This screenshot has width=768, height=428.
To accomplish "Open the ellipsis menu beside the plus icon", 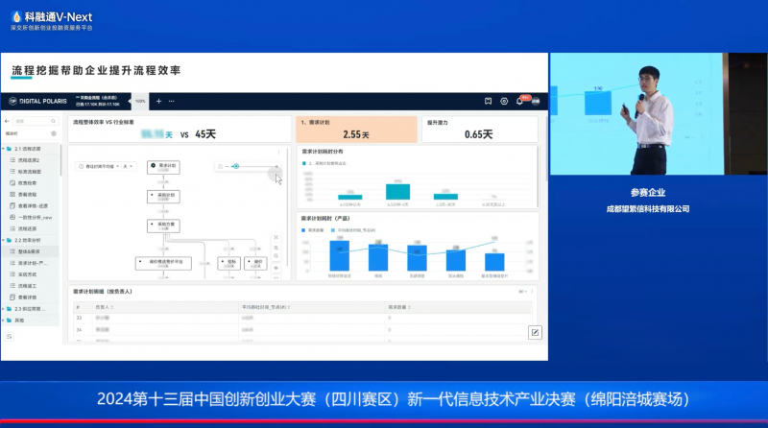I will (x=172, y=102).
